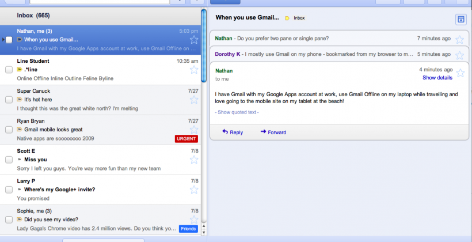Star Dorothy K's message from 5 minutes ago
472x242 pixels.
pos(459,55)
